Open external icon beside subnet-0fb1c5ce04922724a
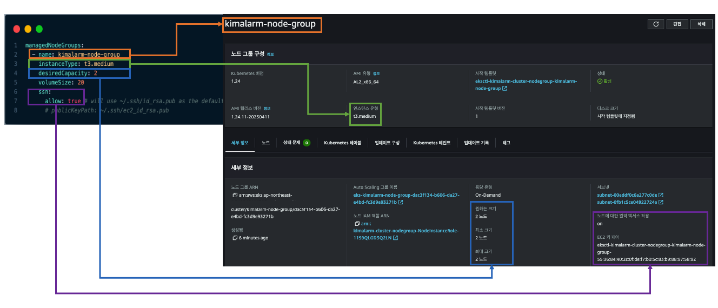Image resolution: width=718 pixels, height=308 pixels. 661,202
